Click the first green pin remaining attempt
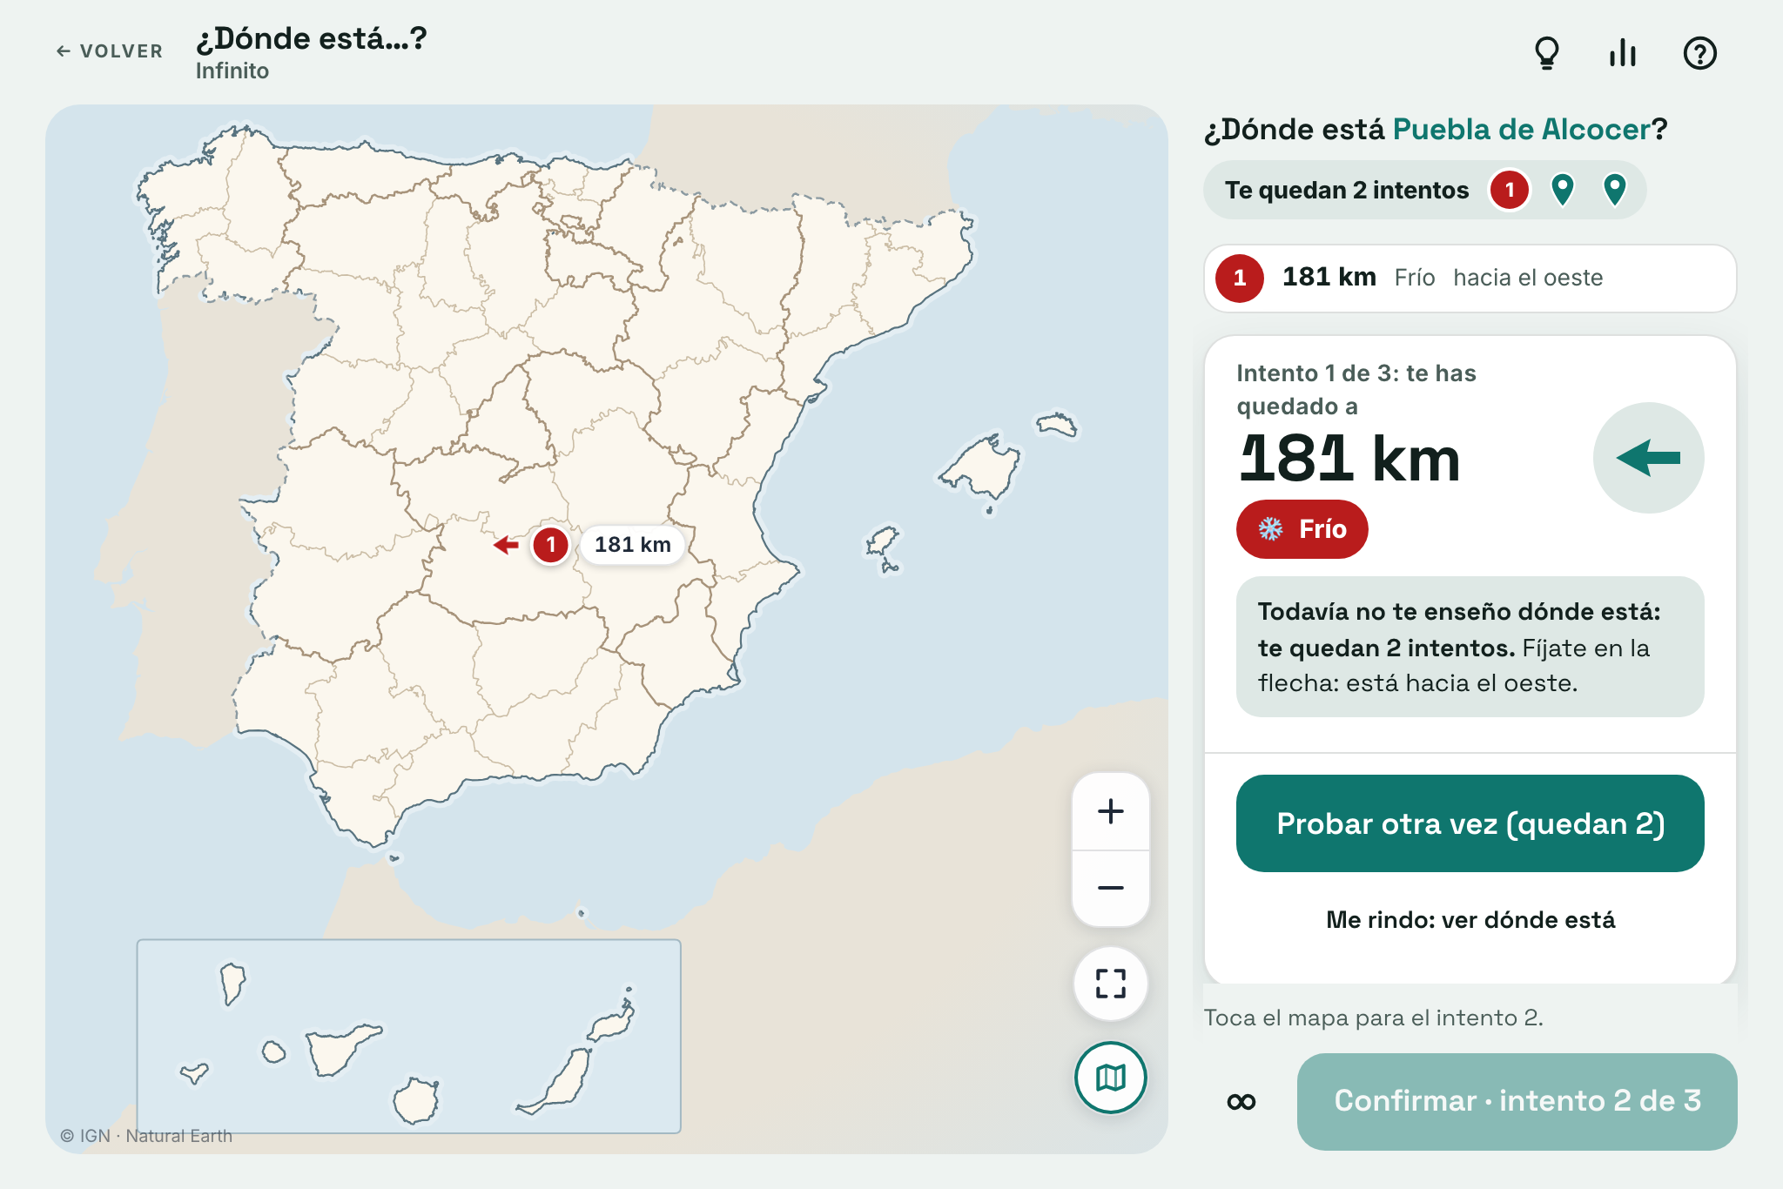The height and width of the screenshot is (1189, 1783). [1563, 190]
